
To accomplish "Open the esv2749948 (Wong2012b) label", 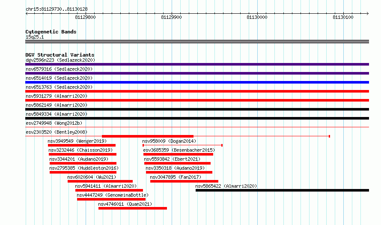I will [x=54, y=123].
